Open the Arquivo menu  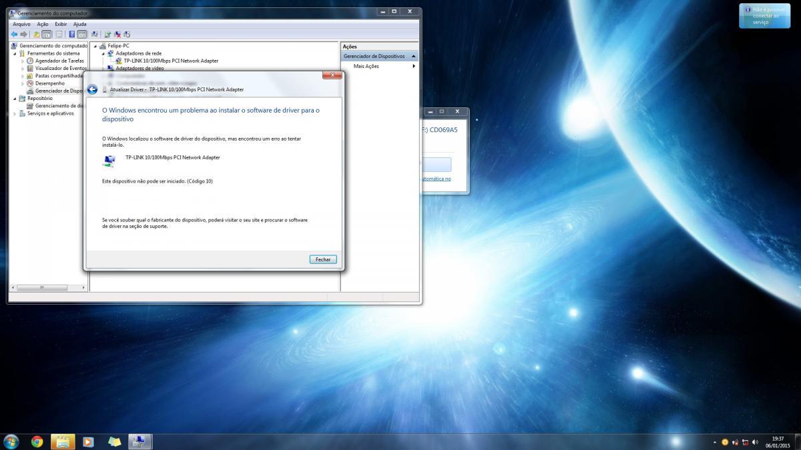(21, 24)
